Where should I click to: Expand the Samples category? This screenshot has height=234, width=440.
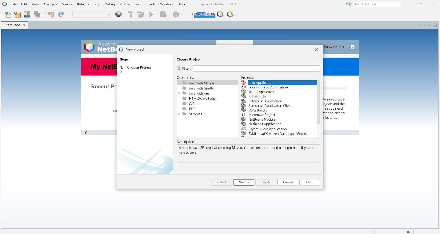point(179,114)
